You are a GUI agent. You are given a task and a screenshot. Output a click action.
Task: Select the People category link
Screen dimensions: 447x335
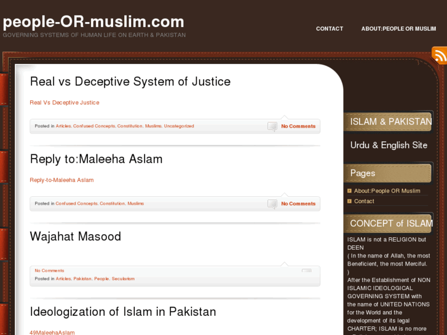pos(101,279)
